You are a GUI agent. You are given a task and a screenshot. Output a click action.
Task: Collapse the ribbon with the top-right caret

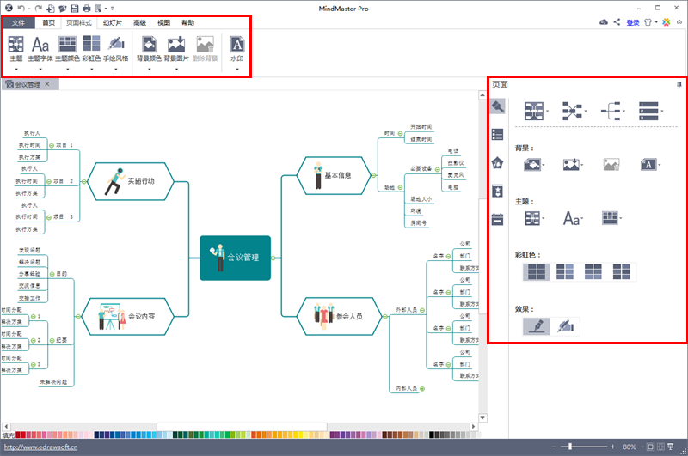coord(679,22)
